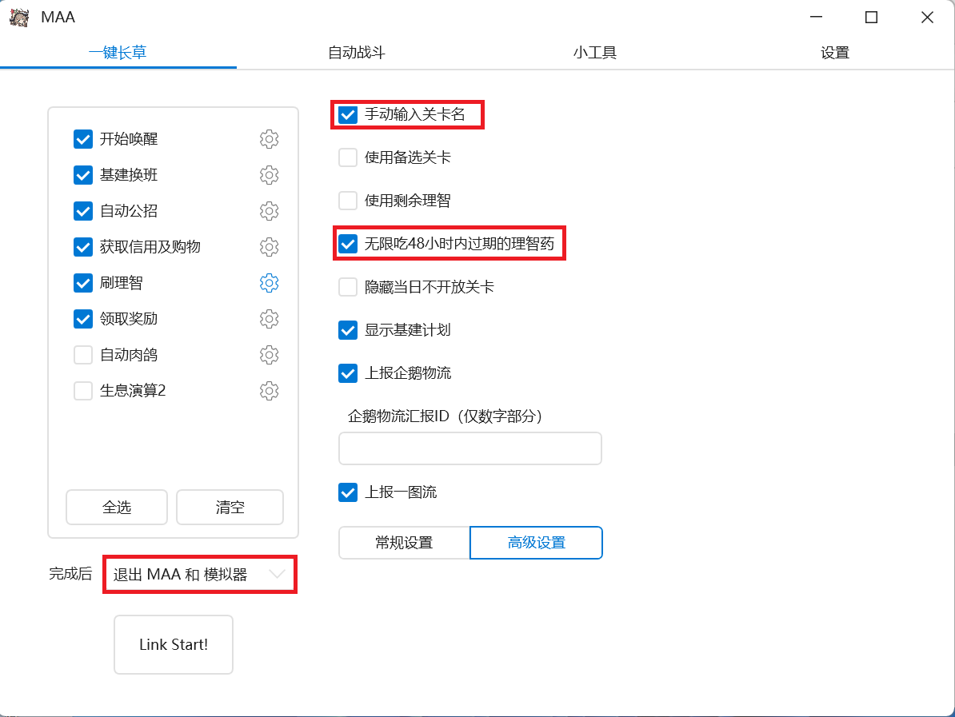Viewport: 955px width, 717px height.
Task: Enable 使用备选关卡 checkbox
Action: click(348, 157)
